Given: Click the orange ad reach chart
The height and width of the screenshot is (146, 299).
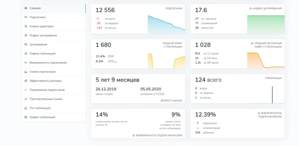Looking at the screenshot, I should pyautogui.click(x=266, y=60).
